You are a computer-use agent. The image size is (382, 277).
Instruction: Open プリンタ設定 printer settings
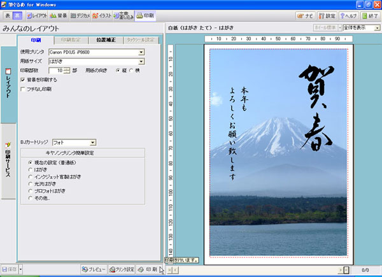(122, 269)
